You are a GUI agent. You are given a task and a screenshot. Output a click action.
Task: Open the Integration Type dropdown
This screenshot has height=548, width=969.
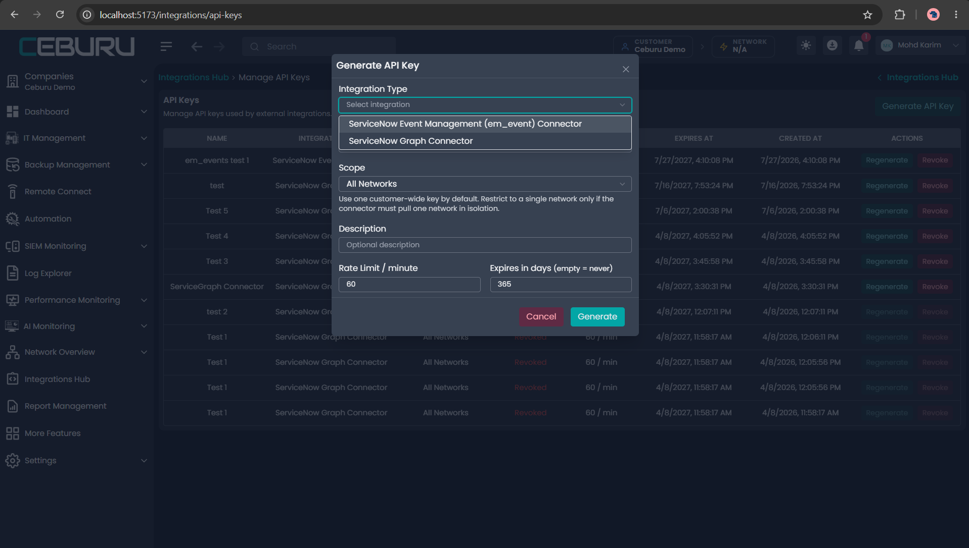(485, 104)
